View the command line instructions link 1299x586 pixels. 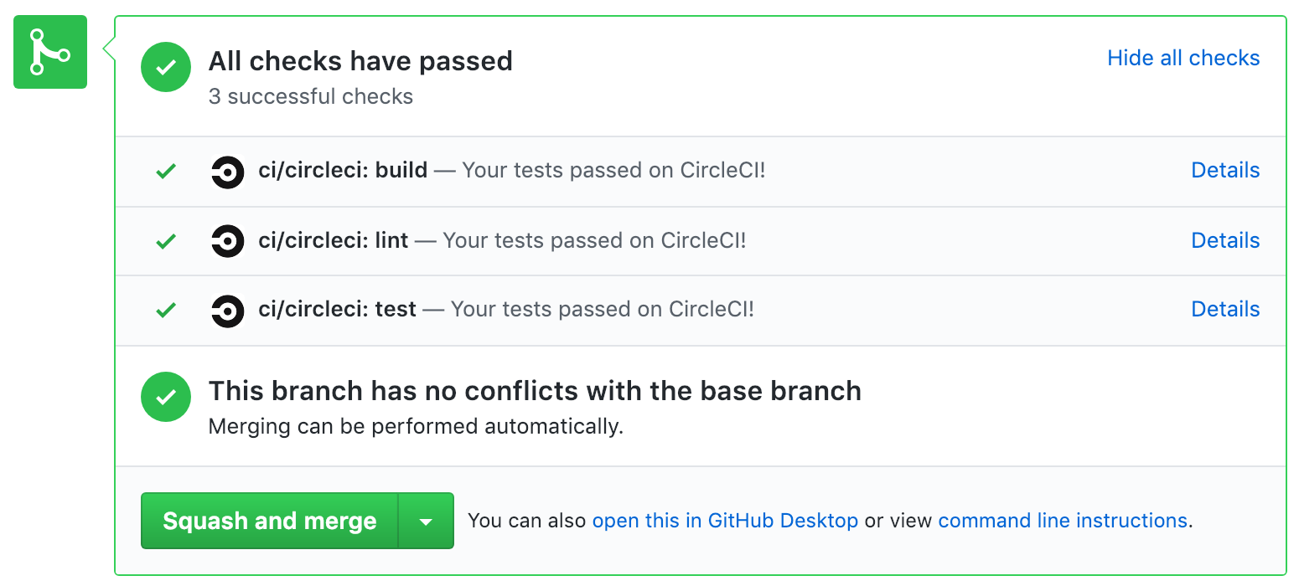(x=1063, y=521)
